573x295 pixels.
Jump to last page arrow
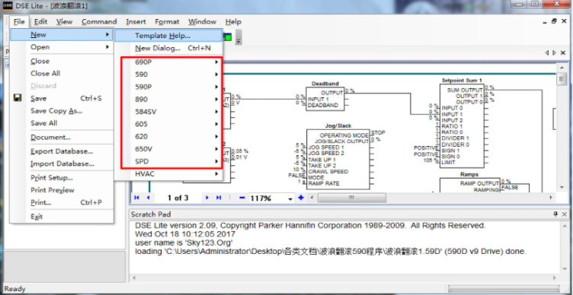(219, 198)
